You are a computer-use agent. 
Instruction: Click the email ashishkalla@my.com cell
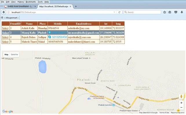[x=83, y=28]
